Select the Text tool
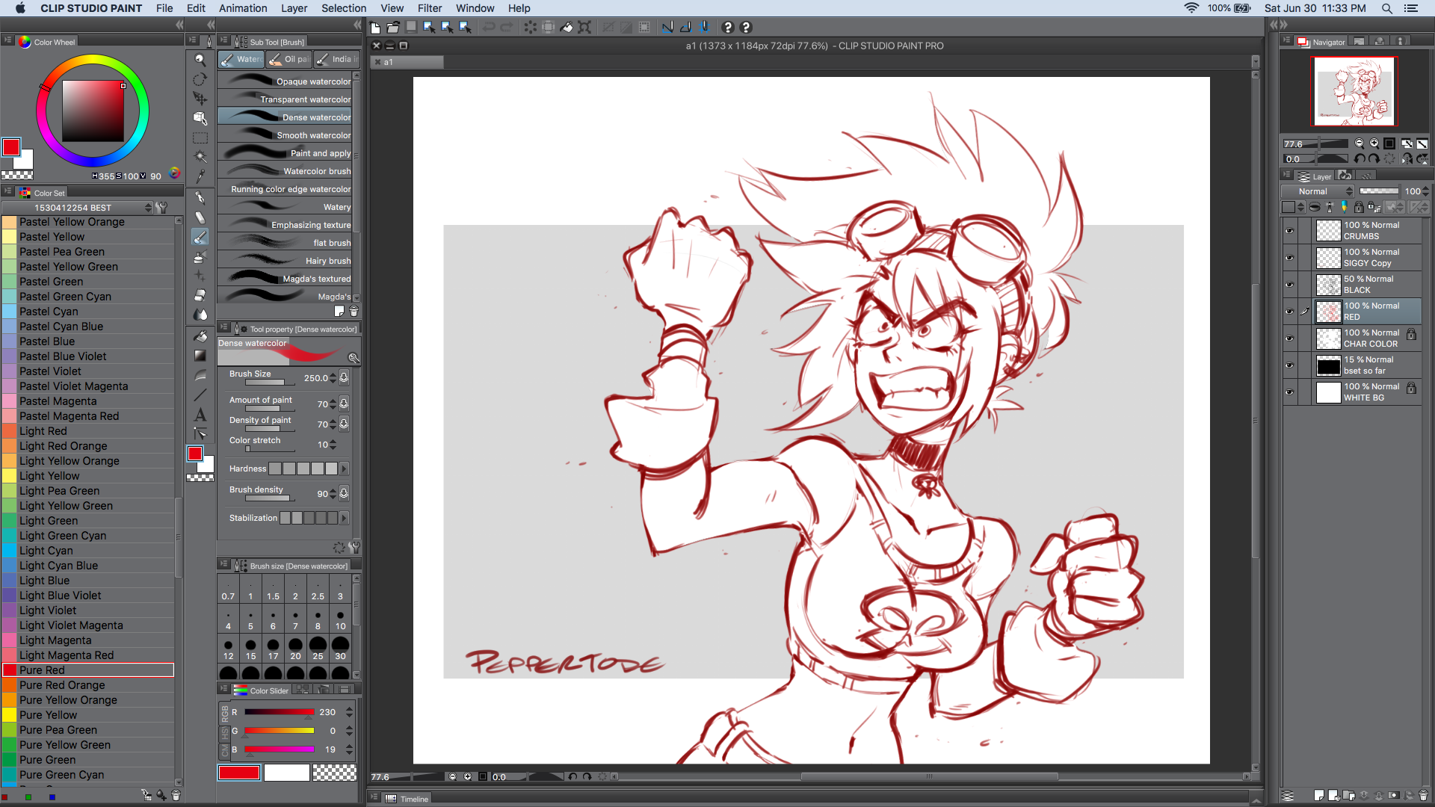This screenshot has width=1435, height=807. tap(200, 415)
